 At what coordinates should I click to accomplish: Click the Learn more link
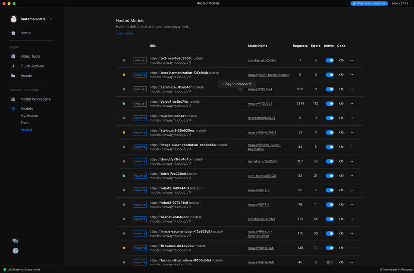pos(124,34)
